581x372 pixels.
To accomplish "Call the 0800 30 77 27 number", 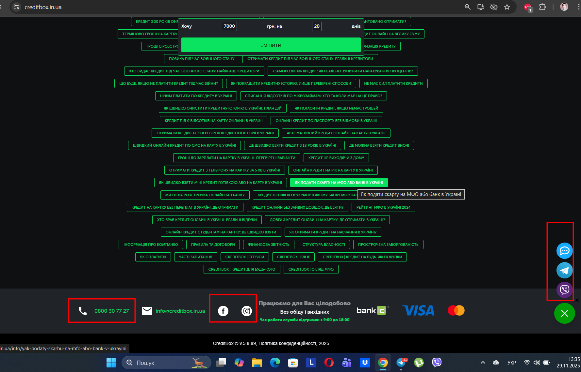I will tap(111, 311).
